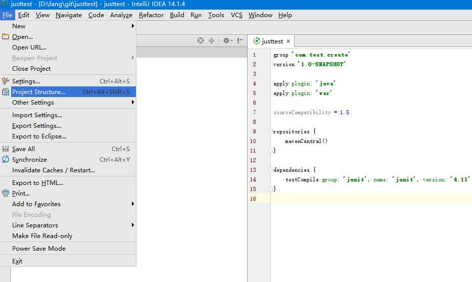Open the Edit menu
Viewport: 472px width, 282px height.
23,15
